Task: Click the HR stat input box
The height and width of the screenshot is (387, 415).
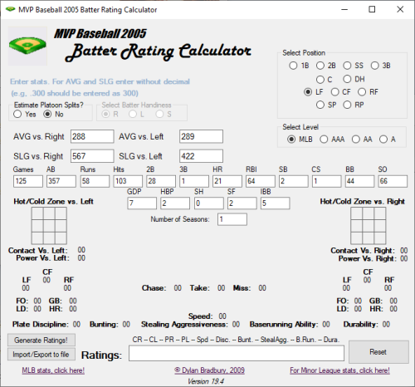Action: (227, 181)
